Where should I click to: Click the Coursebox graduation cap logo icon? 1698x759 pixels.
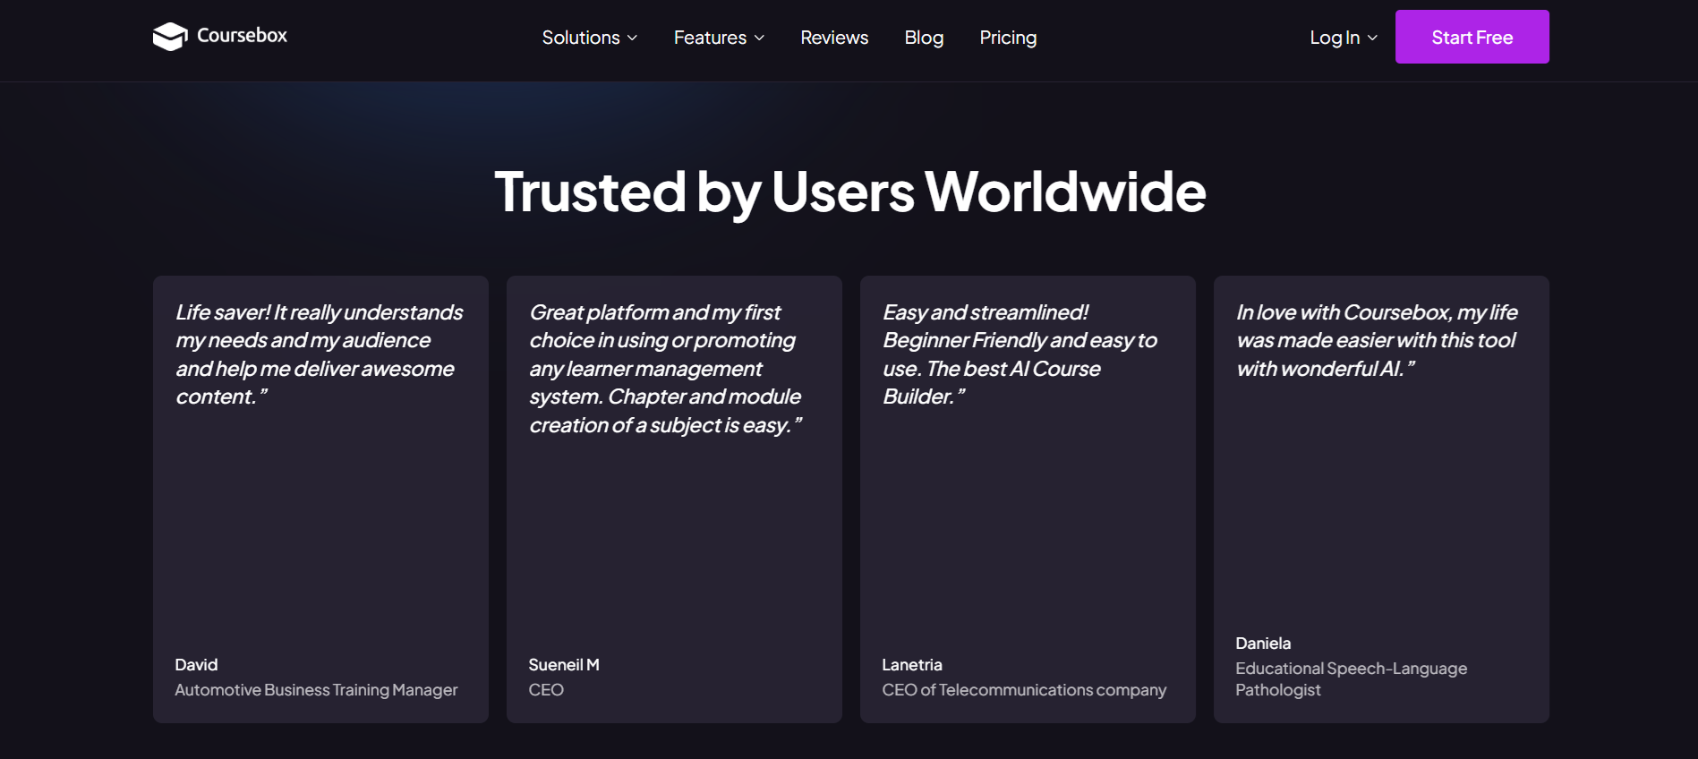click(x=169, y=37)
